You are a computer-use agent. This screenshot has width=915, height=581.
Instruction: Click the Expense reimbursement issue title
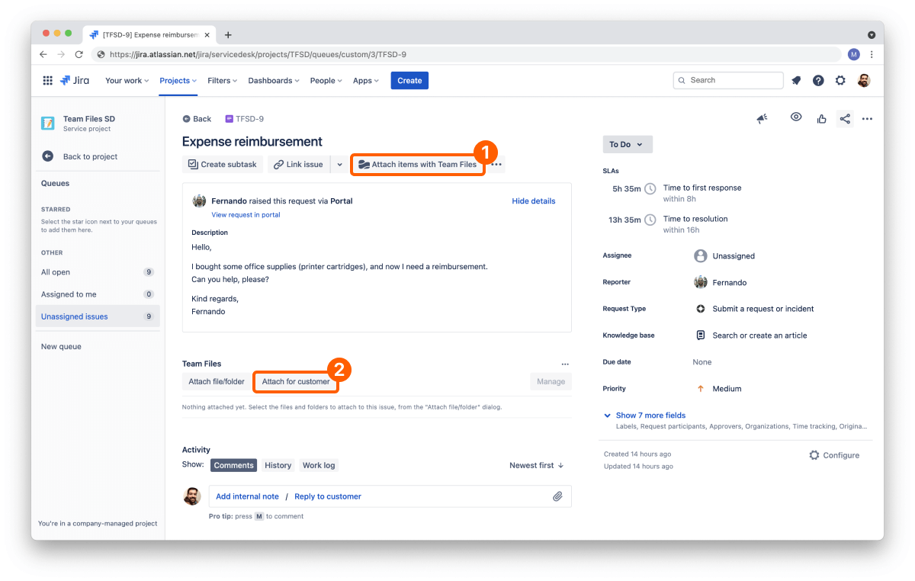point(252,142)
